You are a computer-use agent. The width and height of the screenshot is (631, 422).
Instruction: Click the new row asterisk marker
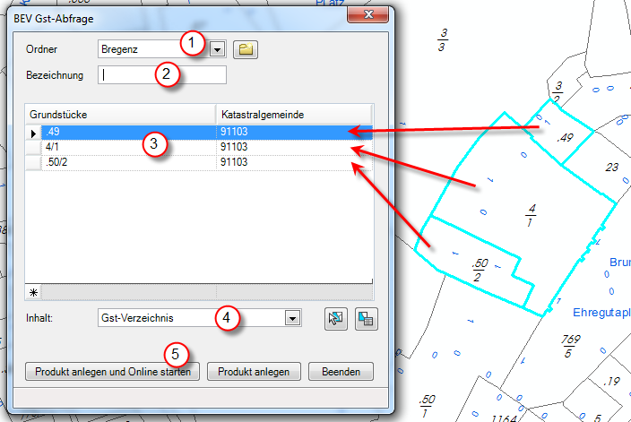[33, 293]
